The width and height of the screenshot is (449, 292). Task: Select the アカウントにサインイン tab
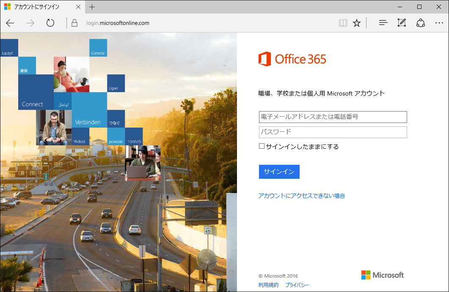43,7
